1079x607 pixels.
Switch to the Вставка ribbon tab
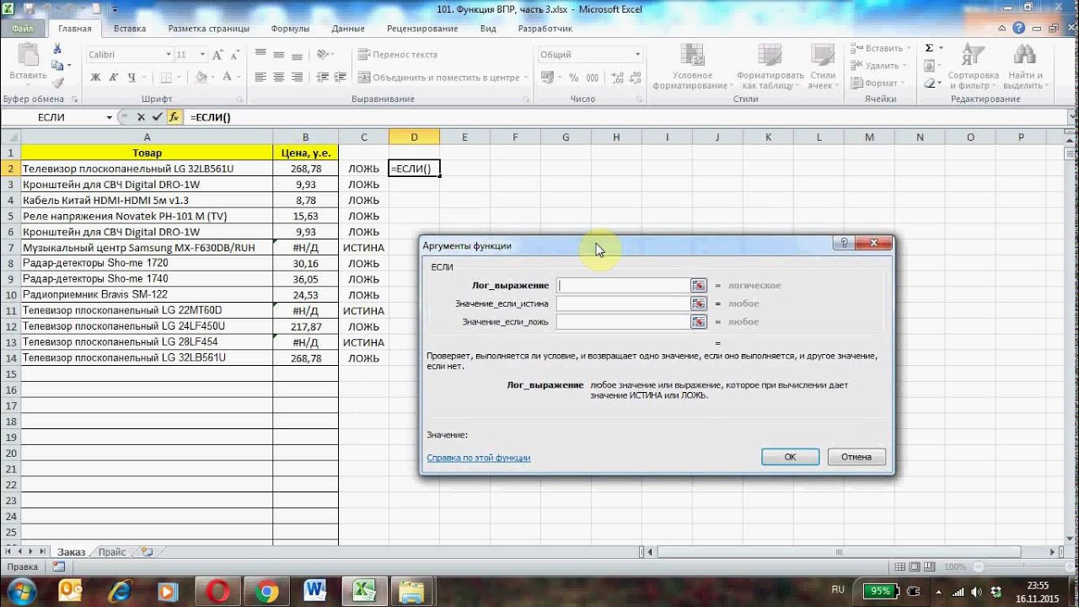click(129, 28)
